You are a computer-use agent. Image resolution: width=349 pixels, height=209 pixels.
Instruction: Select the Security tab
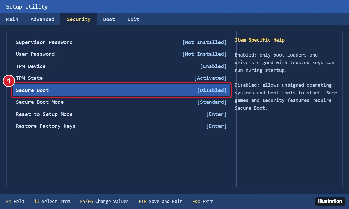coord(79,19)
